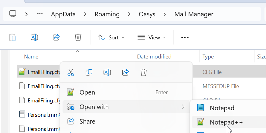Click the Cut icon in context menu
The width and height of the screenshot is (266, 133).
point(70,72)
